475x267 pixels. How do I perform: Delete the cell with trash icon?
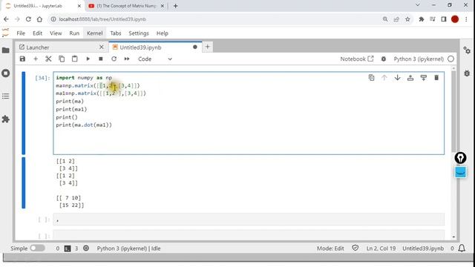[436, 78]
